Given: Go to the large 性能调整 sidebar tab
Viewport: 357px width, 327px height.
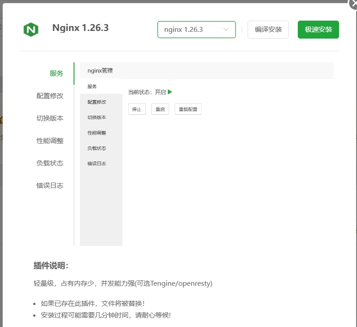Looking at the screenshot, I should coord(50,141).
